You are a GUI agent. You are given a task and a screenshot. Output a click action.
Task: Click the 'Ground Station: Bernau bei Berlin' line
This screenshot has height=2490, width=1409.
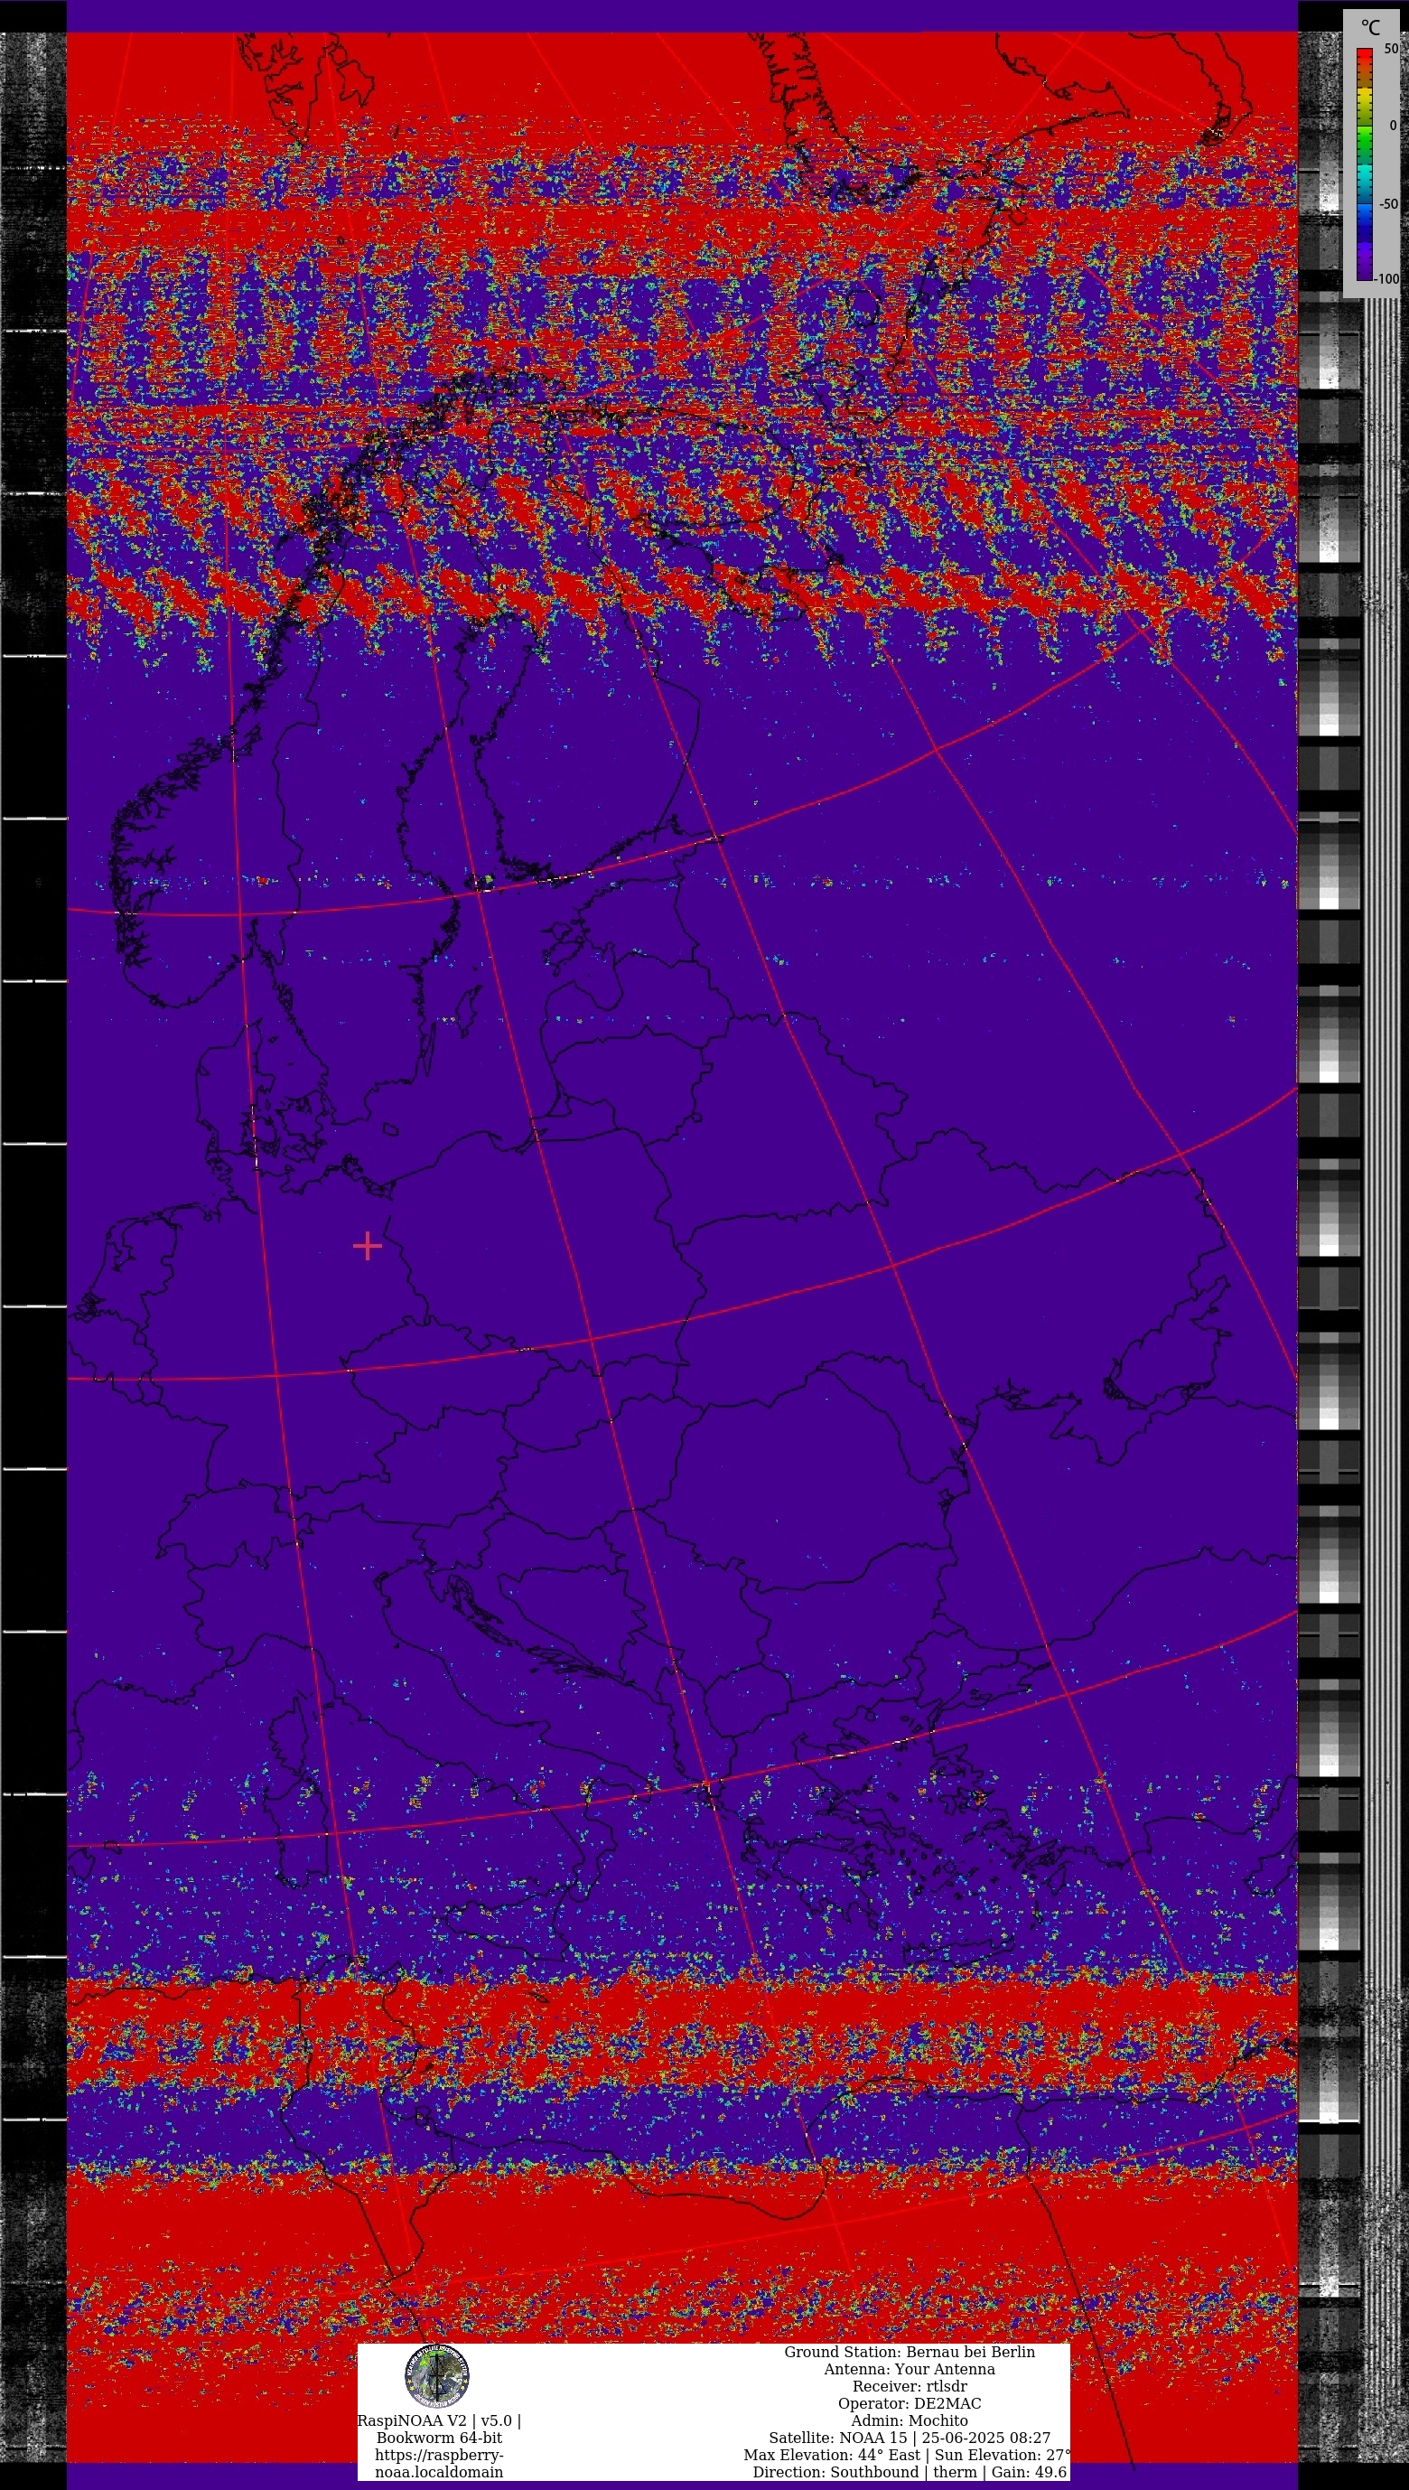pyautogui.click(x=910, y=2352)
